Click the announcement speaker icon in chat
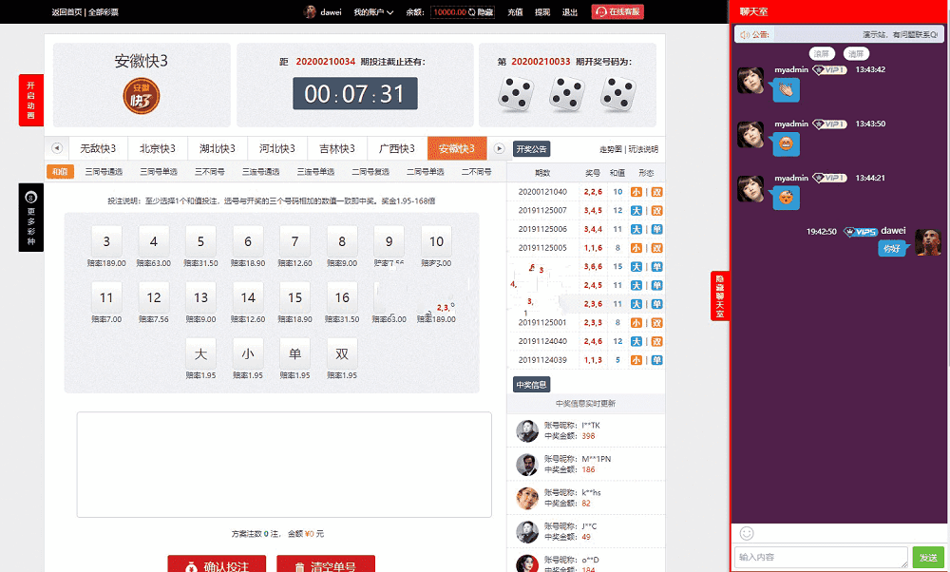Viewport: 950px width, 572px height. pyautogui.click(x=744, y=33)
